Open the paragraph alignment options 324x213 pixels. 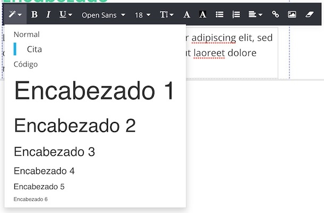tap(256, 15)
